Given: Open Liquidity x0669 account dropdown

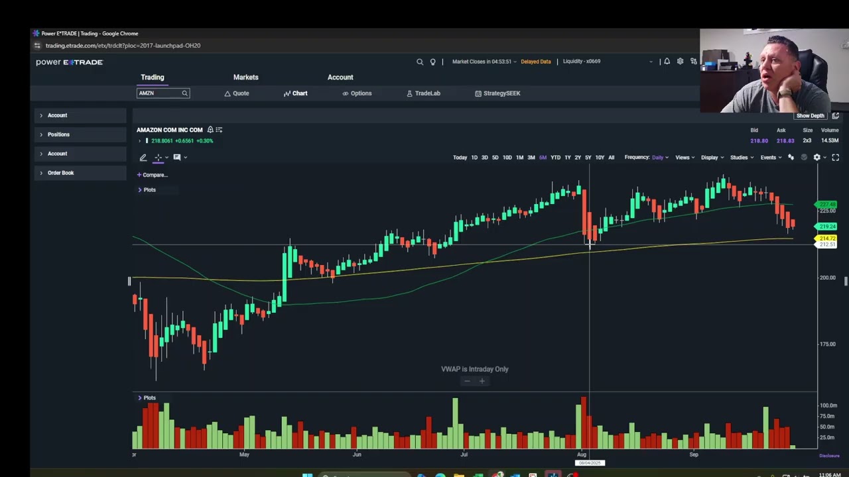Looking at the screenshot, I should [x=607, y=62].
